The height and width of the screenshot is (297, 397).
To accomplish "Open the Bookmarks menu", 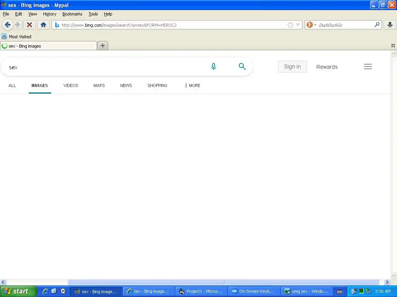I will pos(72,14).
